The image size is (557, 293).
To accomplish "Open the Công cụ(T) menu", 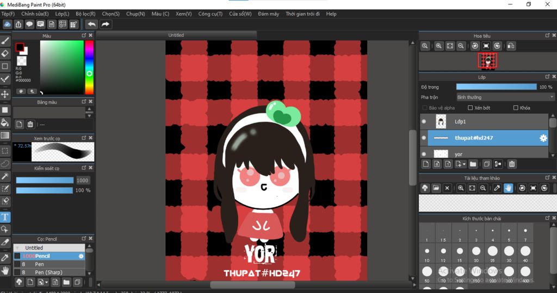I will (x=211, y=14).
